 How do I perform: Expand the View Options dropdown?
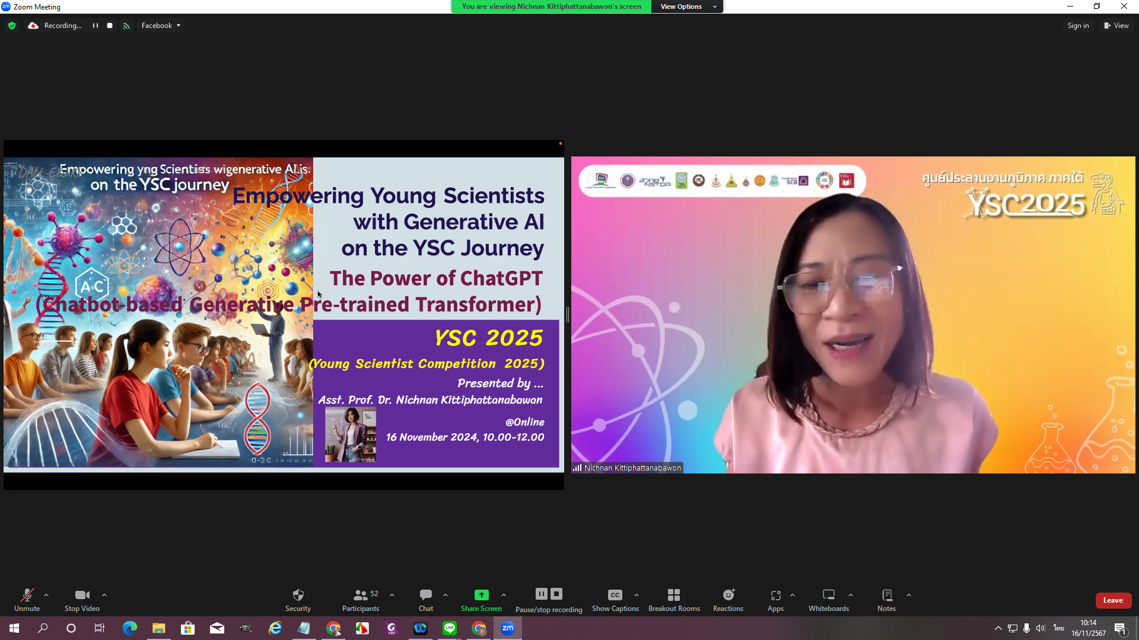(687, 7)
